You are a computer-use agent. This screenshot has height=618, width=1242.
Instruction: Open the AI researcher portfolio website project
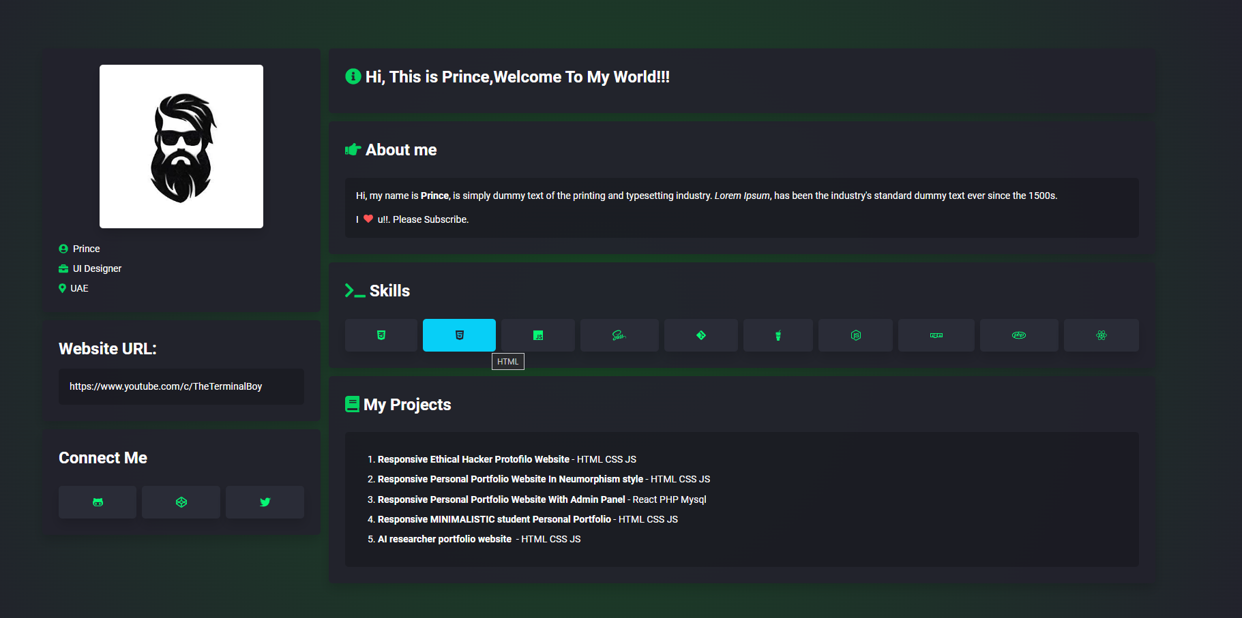tap(445, 539)
